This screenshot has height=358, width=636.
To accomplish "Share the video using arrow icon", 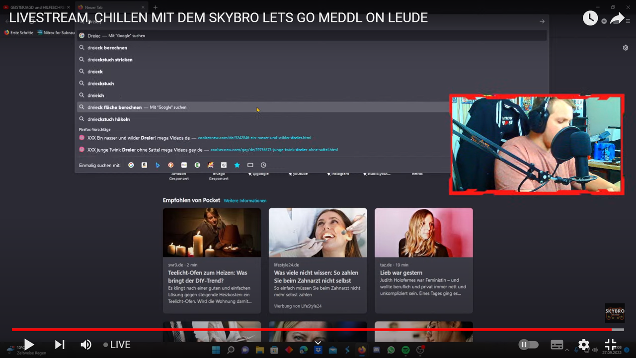I will click(x=617, y=18).
